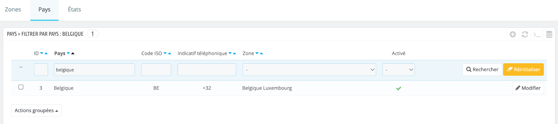Open the Activé filter dropdown

pos(398,70)
